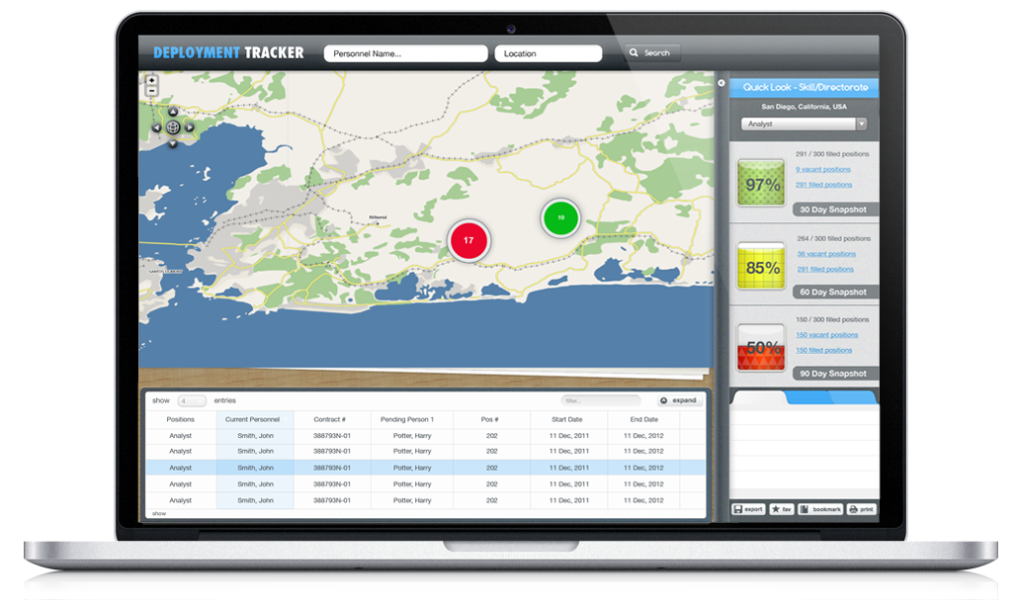The height and width of the screenshot is (609, 1015).
Task: Add to favorites with fav button
Action: coord(782,509)
